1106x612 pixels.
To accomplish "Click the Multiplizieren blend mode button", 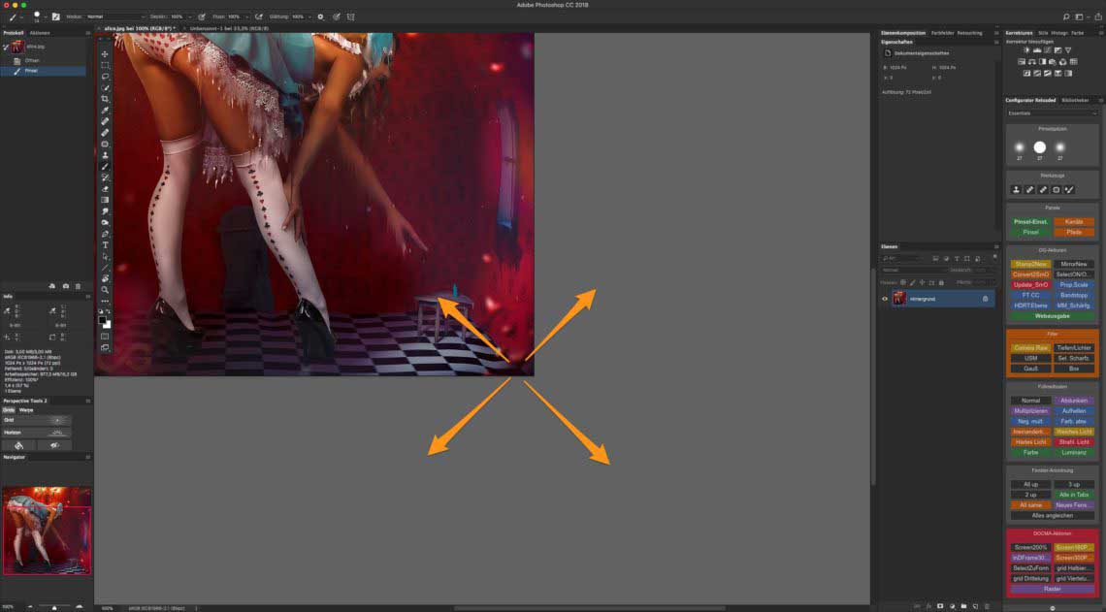I will (1030, 410).
